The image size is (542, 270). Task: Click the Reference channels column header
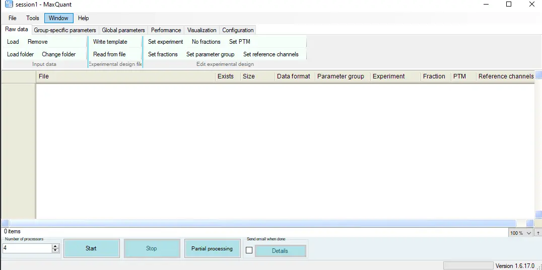point(506,76)
